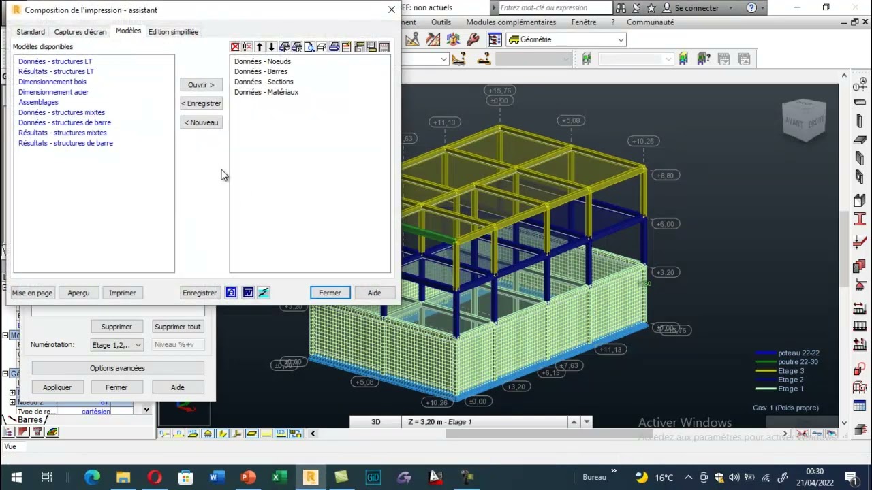The width and height of the screenshot is (872, 490).
Task: Click the first icon under the Barres tab
Action: coord(9,432)
